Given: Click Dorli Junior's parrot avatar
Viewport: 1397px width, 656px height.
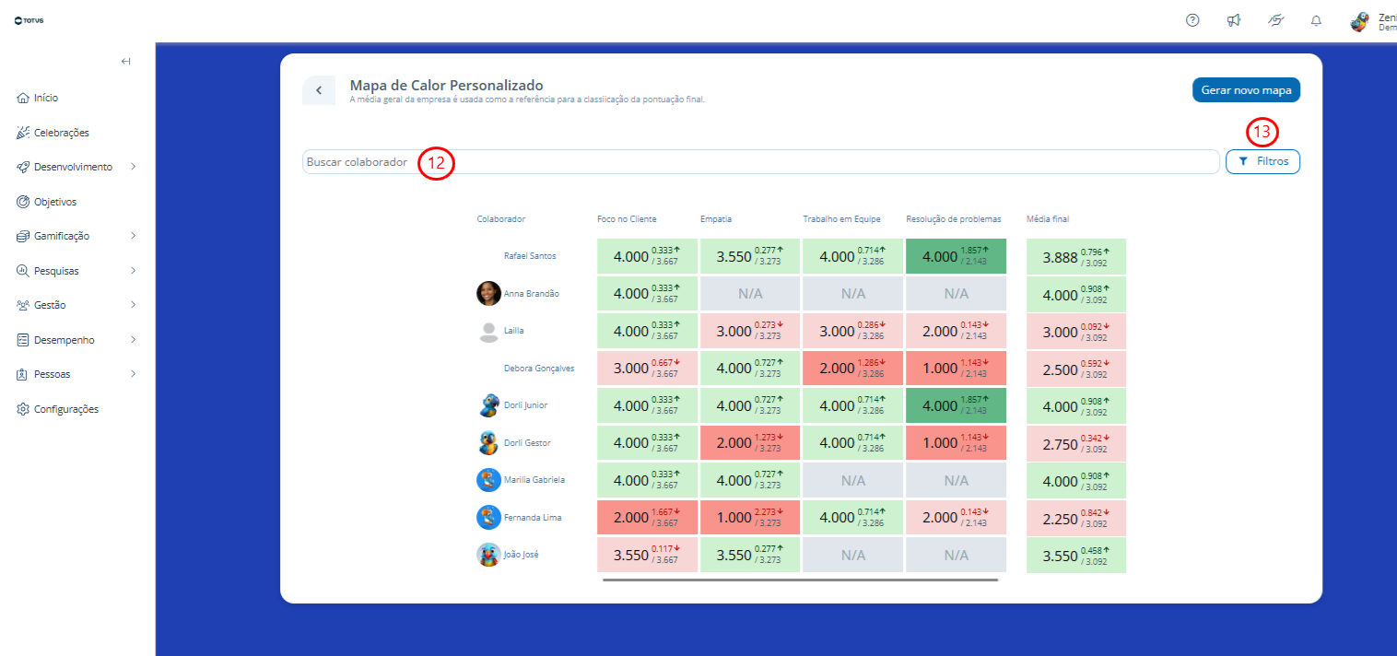Looking at the screenshot, I should 488,405.
